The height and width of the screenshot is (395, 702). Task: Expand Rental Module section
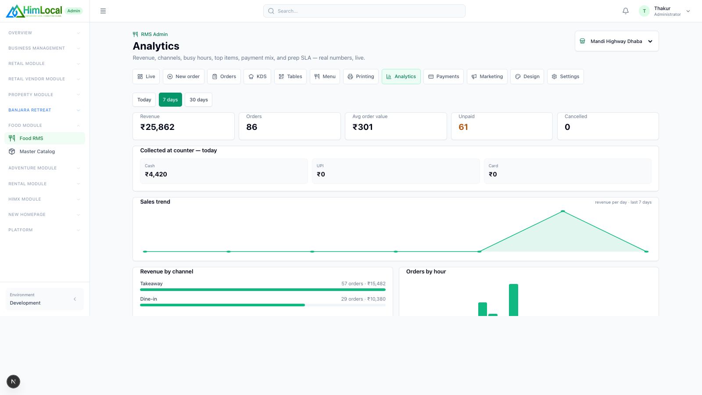click(x=44, y=184)
